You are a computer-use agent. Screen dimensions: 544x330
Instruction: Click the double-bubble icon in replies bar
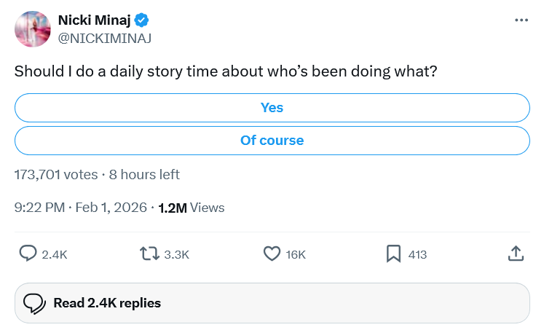(x=34, y=303)
